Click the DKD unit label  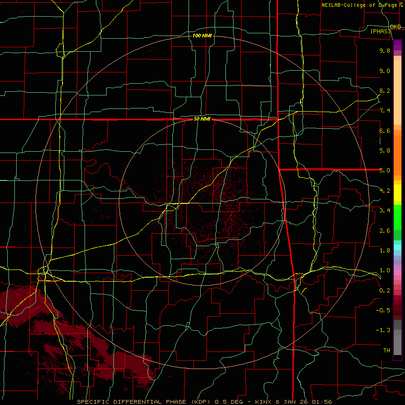click(396, 27)
